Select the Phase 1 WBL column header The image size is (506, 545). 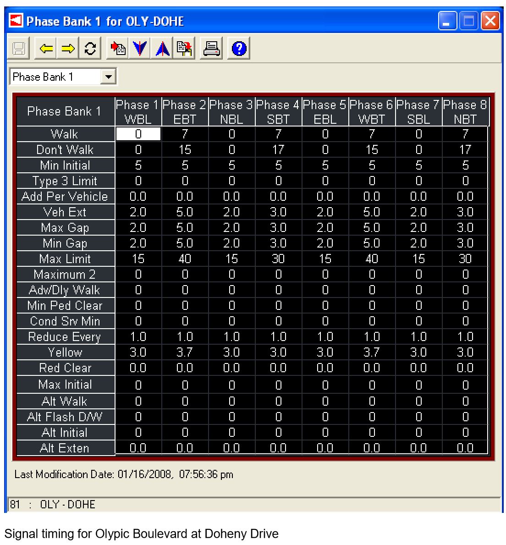click(138, 111)
